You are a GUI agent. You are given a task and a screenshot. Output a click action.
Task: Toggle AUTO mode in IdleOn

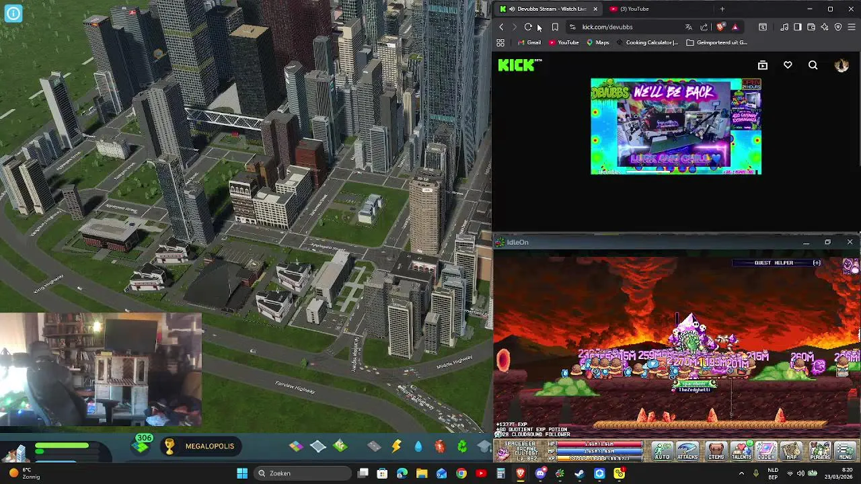(663, 451)
